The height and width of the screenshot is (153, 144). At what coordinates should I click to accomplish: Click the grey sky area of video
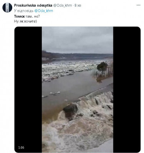[77, 39]
